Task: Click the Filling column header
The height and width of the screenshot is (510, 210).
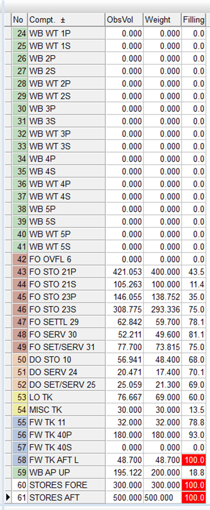Action: [x=193, y=20]
